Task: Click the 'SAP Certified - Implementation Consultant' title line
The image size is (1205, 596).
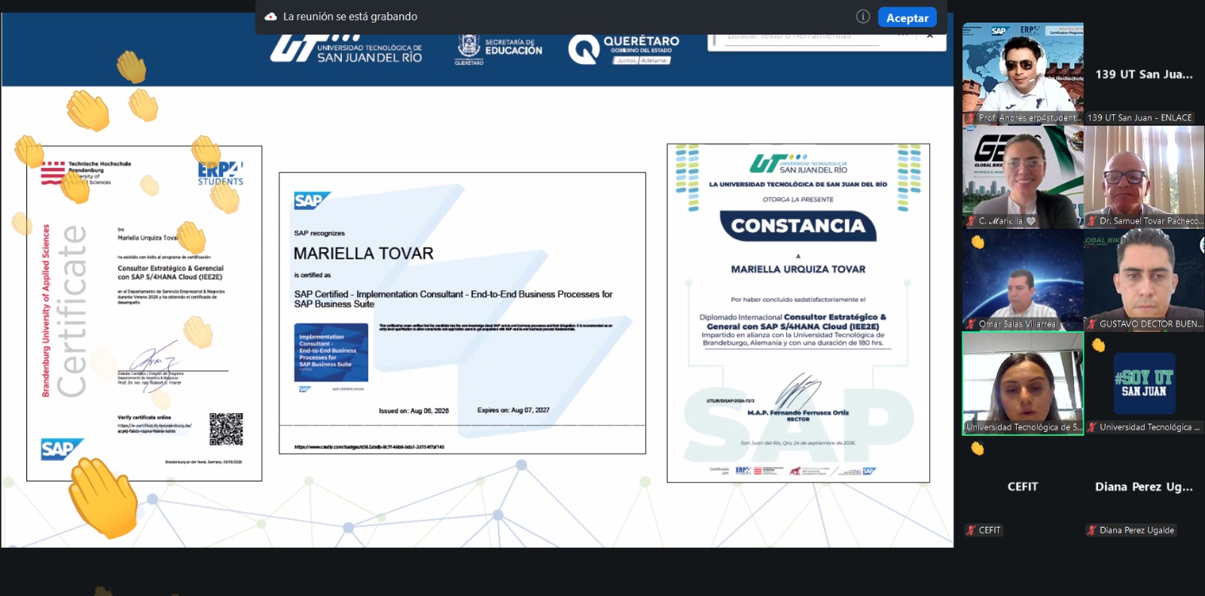Action: tap(453, 299)
